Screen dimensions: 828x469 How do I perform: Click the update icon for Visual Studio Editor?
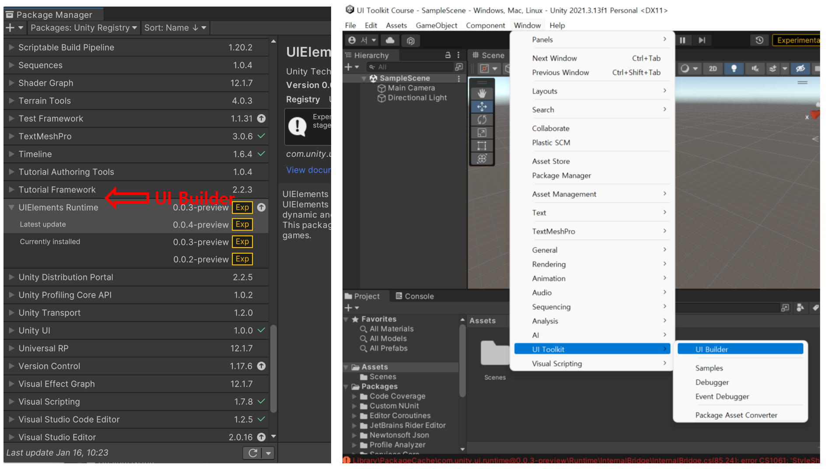(x=262, y=437)
